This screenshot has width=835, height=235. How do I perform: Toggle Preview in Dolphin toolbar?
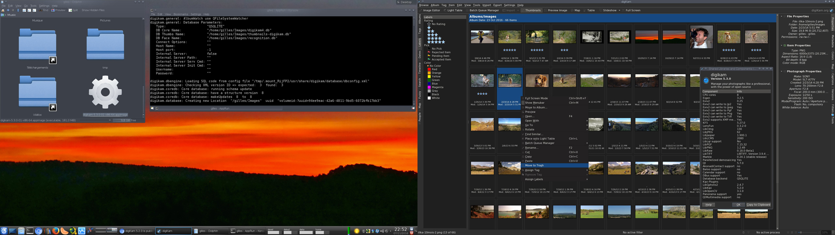(58, 10)
